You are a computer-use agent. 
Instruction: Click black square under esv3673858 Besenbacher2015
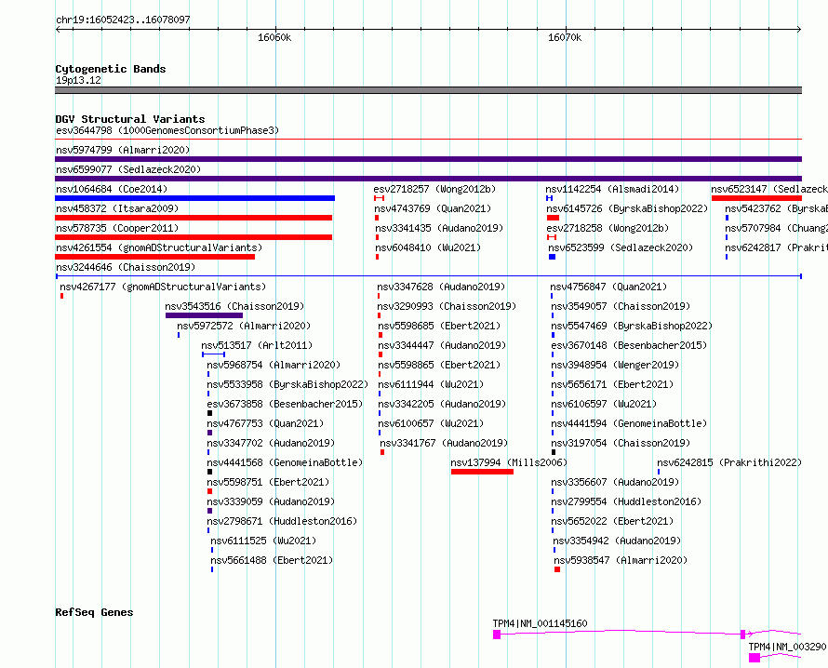pos(209,413)
